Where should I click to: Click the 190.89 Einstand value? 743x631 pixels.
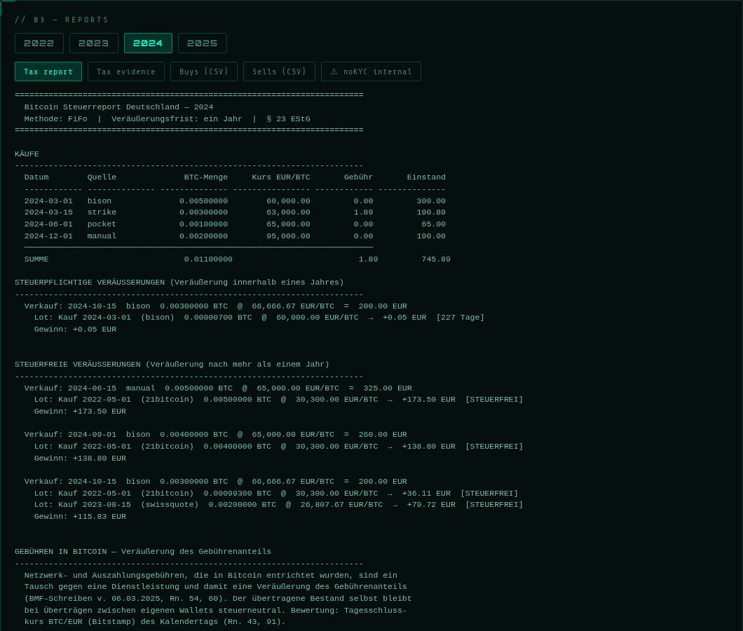pos(431,212)
